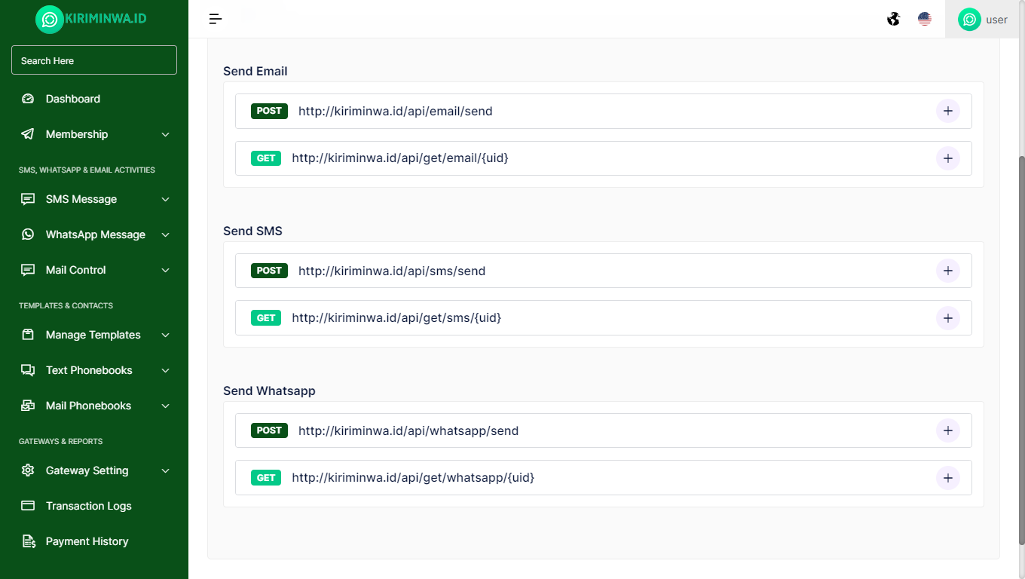
Task: Expand the GET sms/{uid} endpoint plus
Action: point(948,318)
